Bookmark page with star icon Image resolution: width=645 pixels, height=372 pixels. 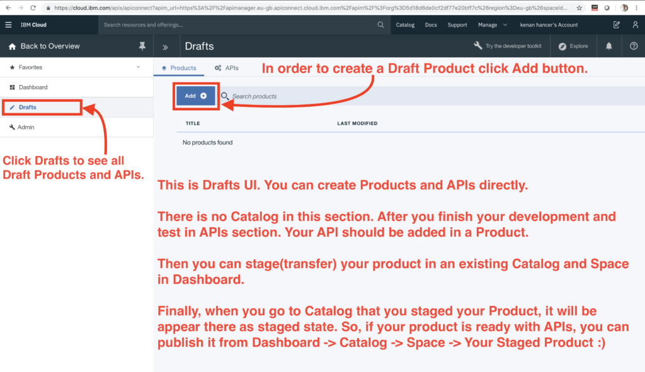click(579, 8)
